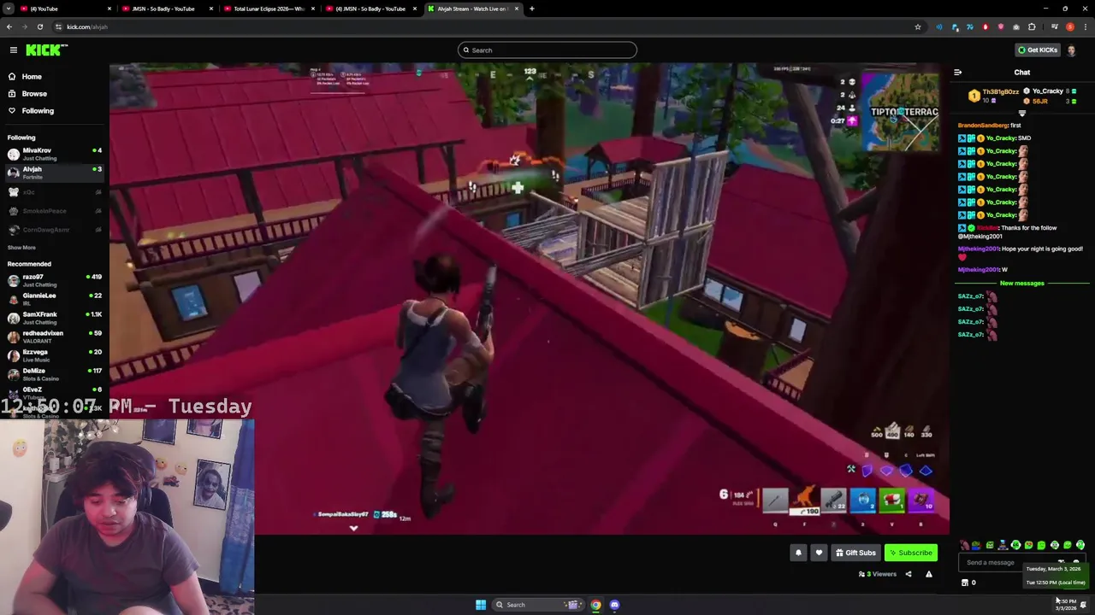Click the Fortnite stream video player
Viewport: 1095px width, 615px height.
coord(529,299)
